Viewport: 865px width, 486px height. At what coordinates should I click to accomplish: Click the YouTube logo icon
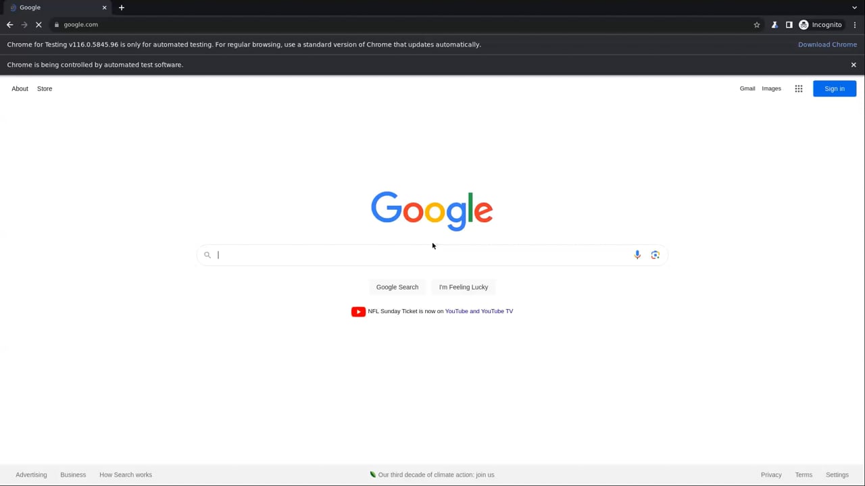point(358,311)
